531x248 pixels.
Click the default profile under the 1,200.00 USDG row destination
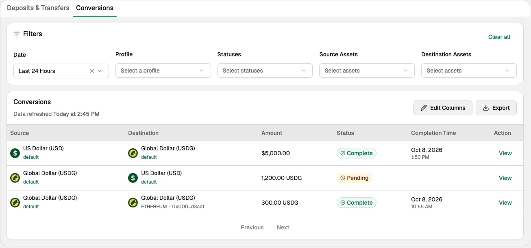click(x=149, y=182)
